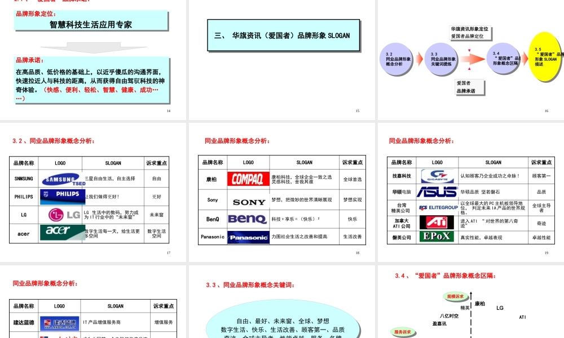Click the ECS ELITEGROUP logo
Image resolution: width=564 pixels, height=338 pixels.
click(438, 208)
